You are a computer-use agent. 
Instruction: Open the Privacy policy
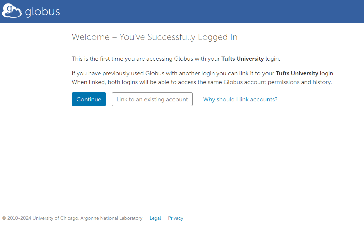[175, 218]
